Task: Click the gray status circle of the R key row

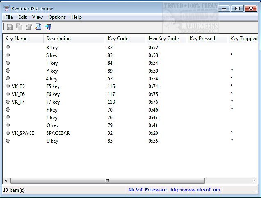Action: 8,47
